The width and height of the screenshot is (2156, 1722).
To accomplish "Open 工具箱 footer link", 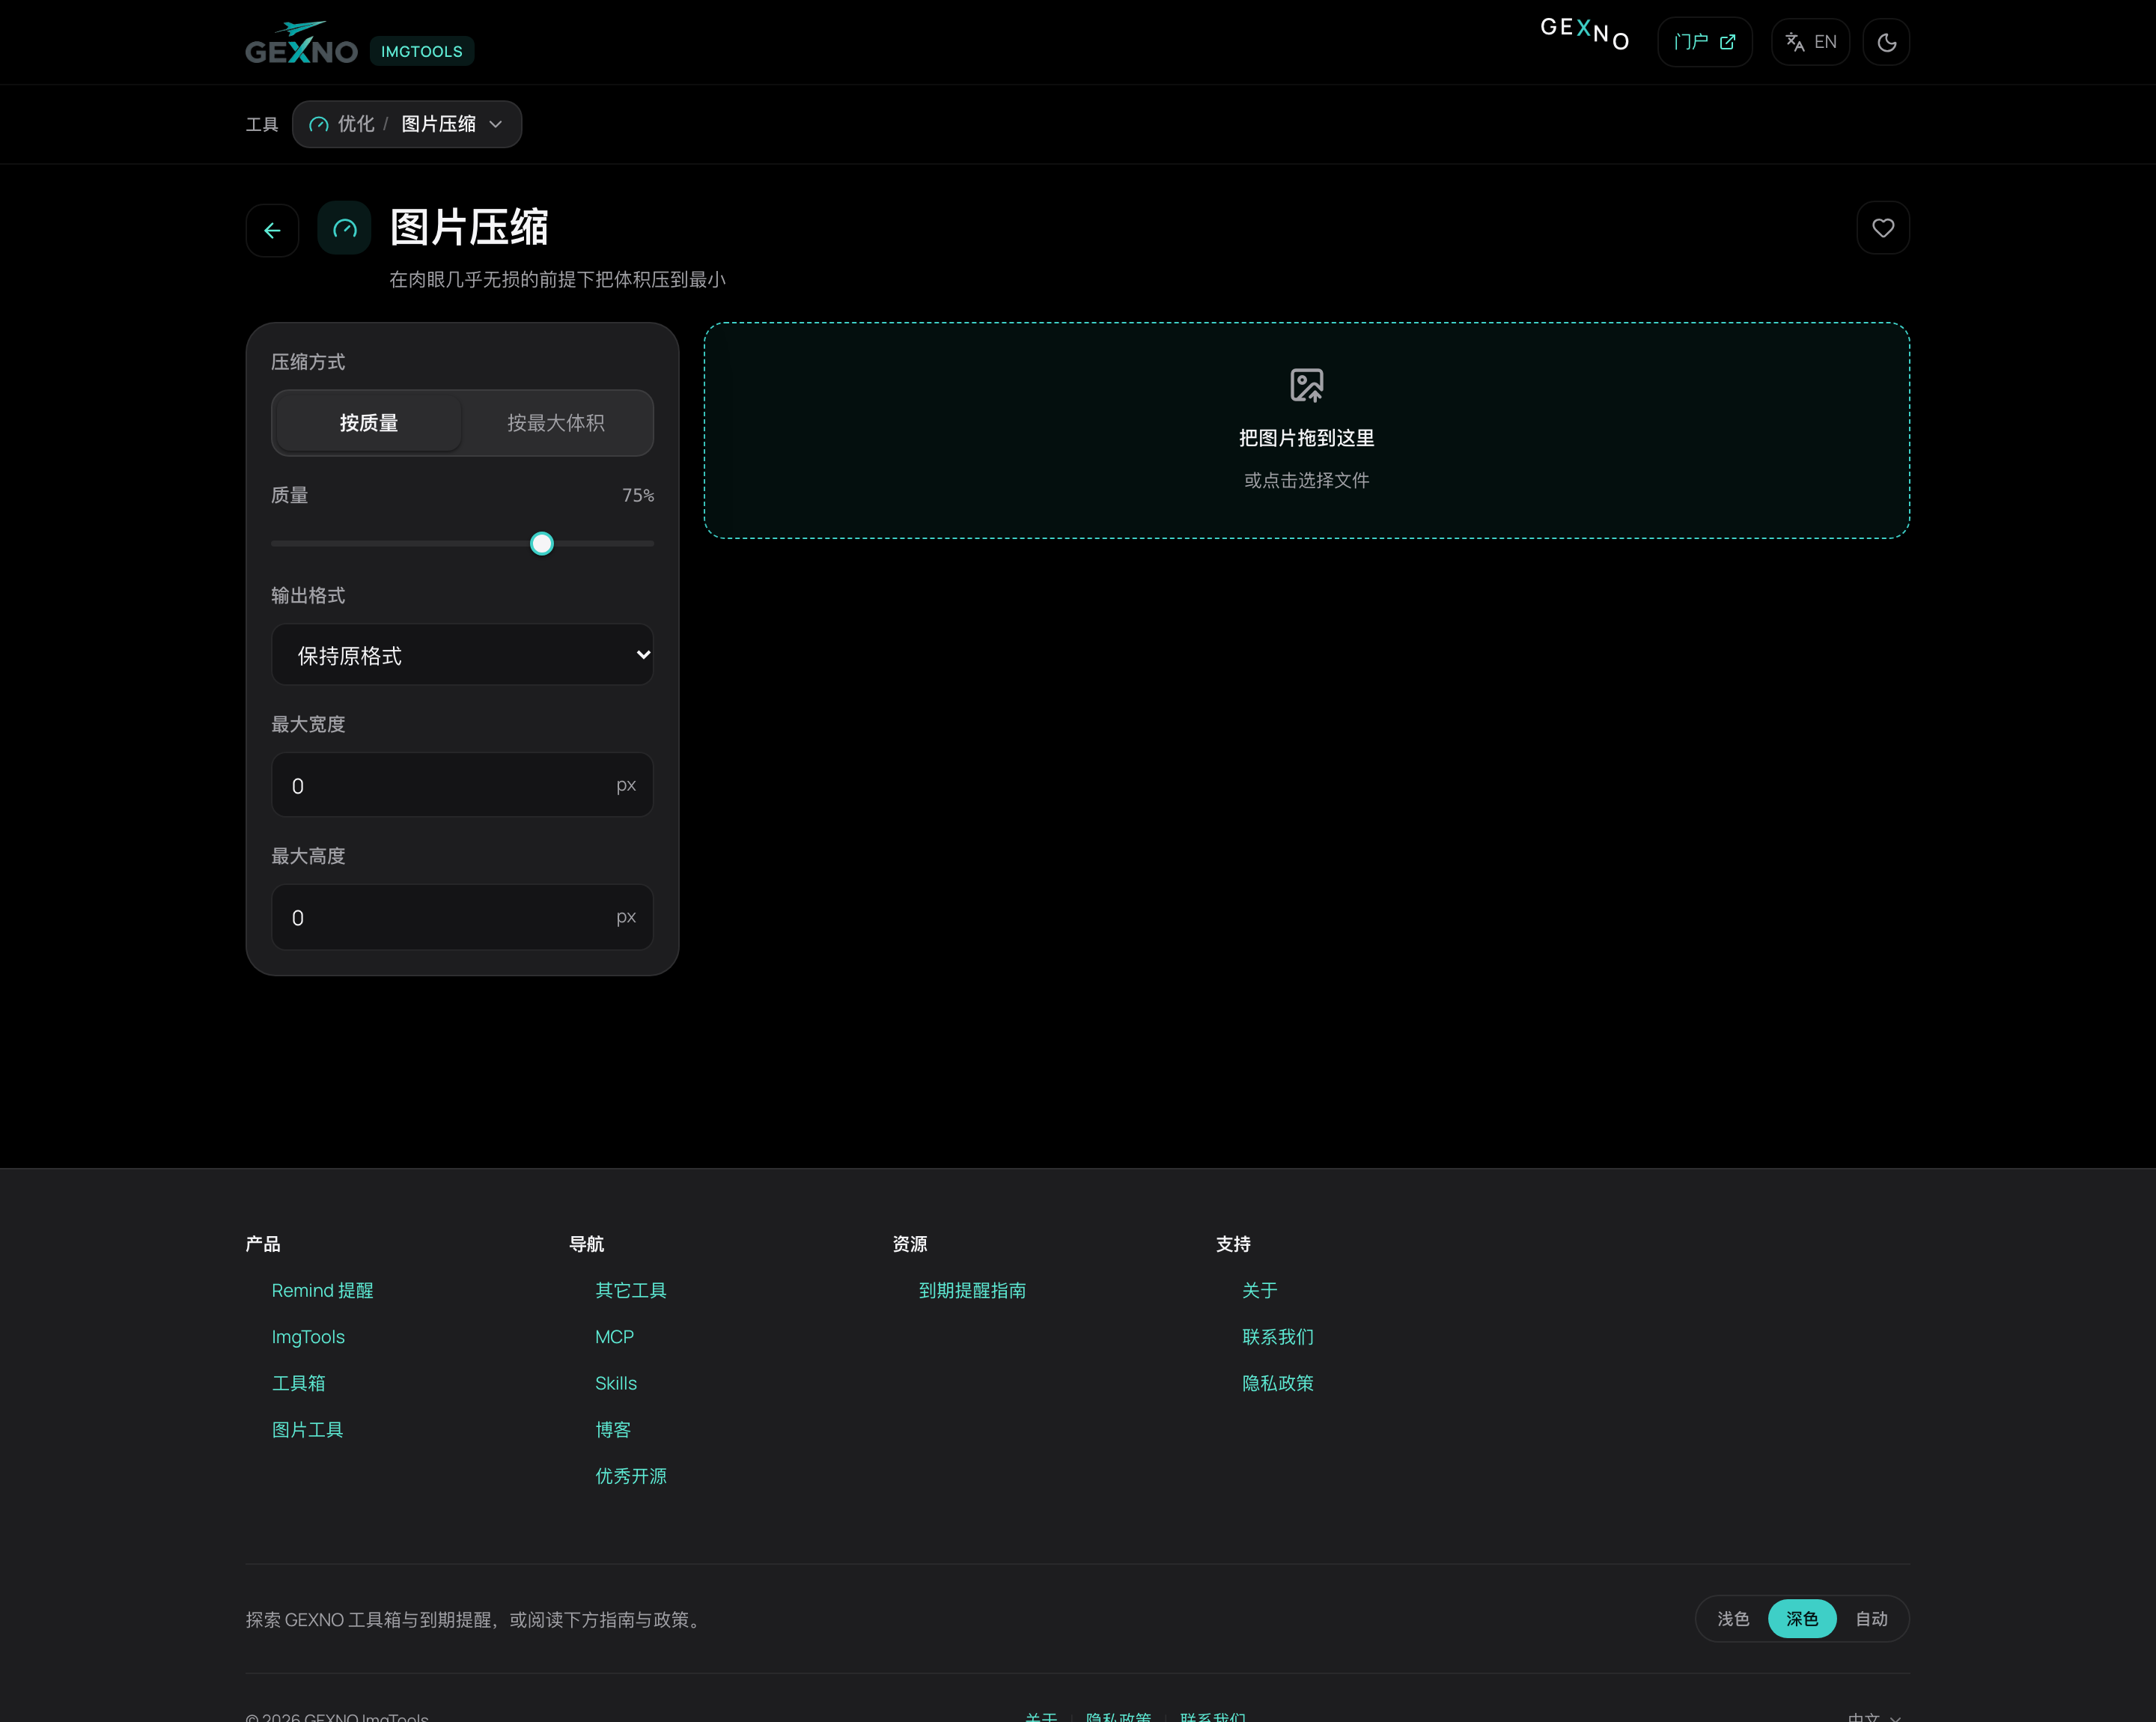I will (x=298, y=1383).
